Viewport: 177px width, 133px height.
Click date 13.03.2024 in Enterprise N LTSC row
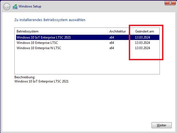[x=142, y=48]
